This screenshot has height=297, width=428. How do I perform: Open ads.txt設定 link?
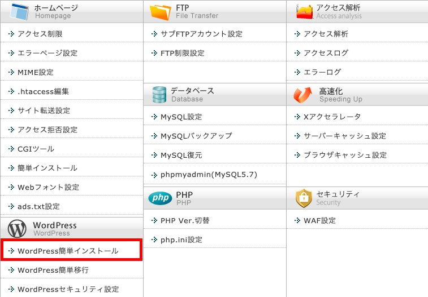(38, 206)
